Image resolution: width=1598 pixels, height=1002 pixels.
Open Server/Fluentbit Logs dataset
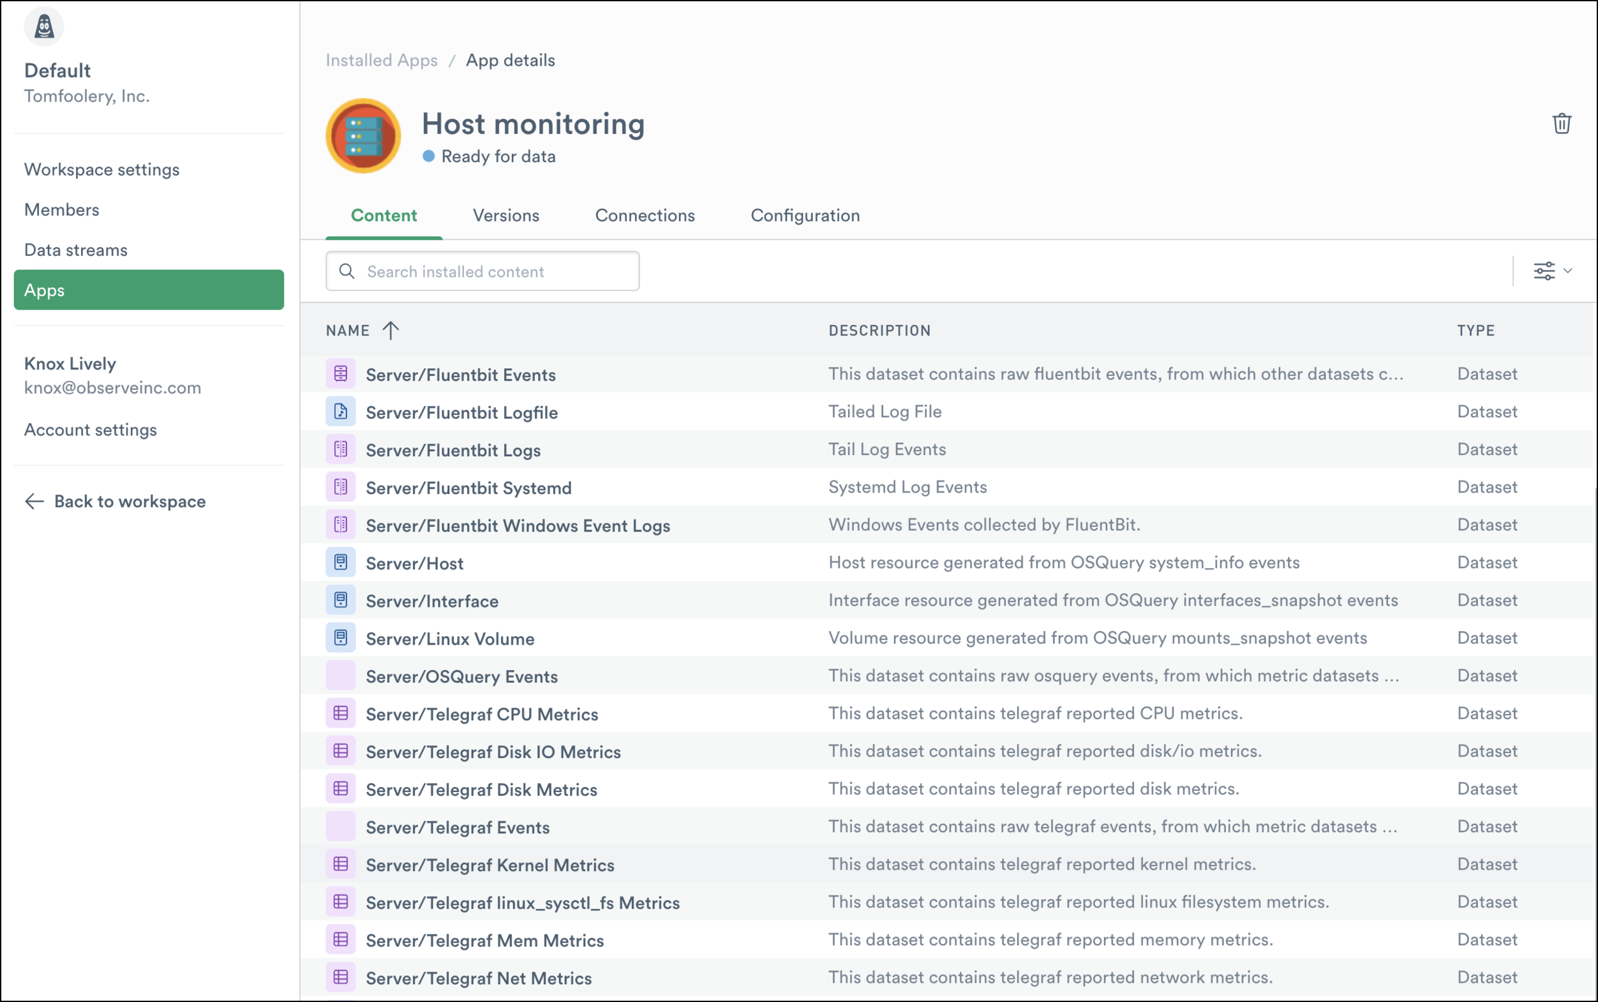point(453,451)
